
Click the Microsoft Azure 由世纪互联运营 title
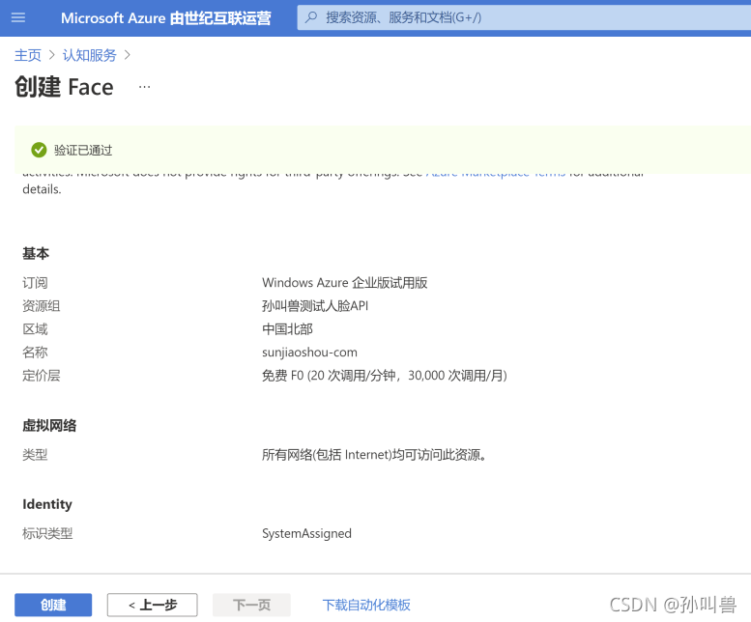click(165, 18)
